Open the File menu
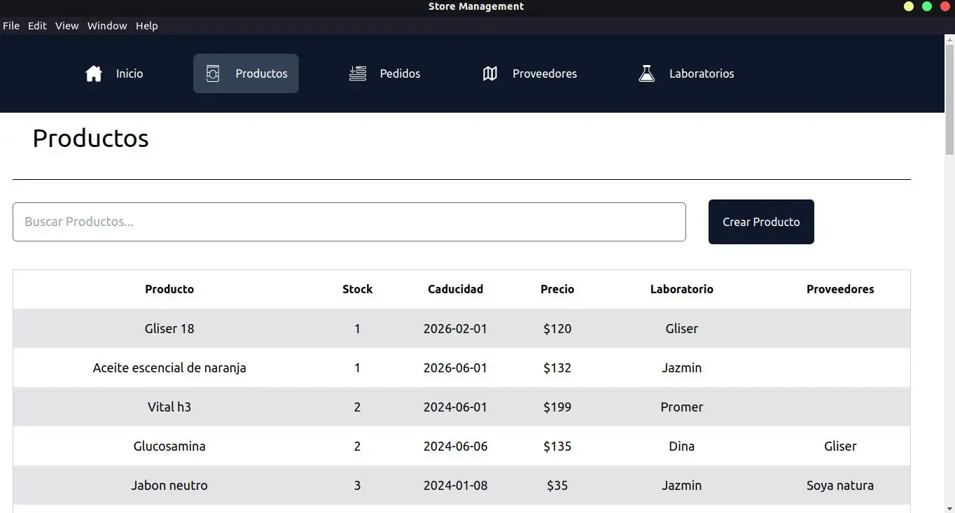955x513 pixels. pyautogui.click(x=11, y=25)
